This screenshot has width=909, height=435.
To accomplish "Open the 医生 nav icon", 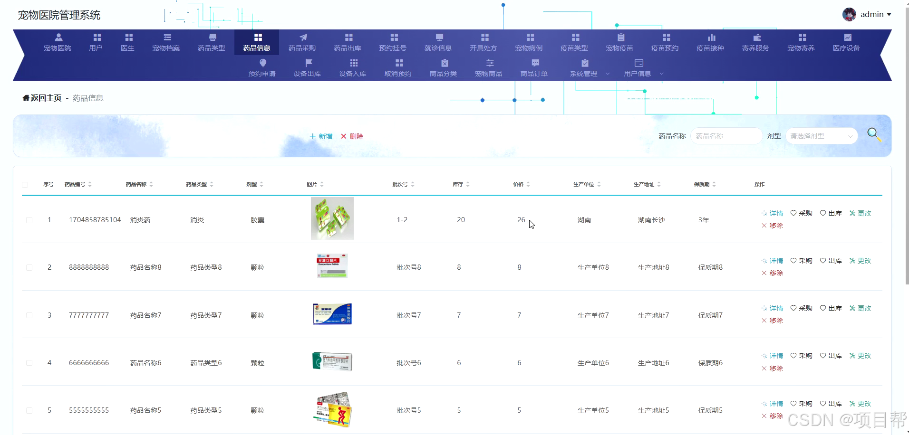I will [x=128, y=37].
